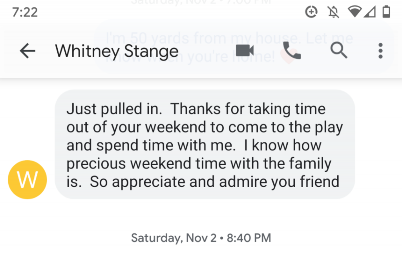Go back using the left arrow
The image size is (402, 253).
point(27,51)
